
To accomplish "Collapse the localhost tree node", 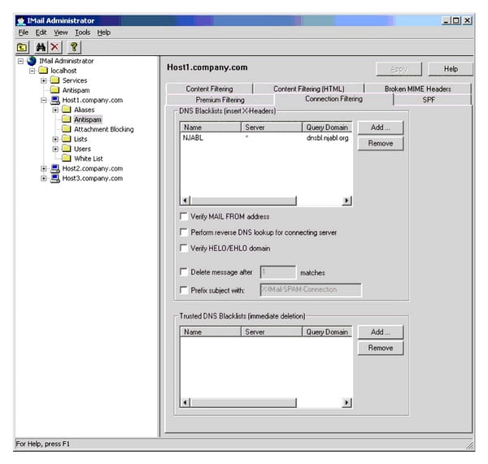I will (x=32, y=71).
